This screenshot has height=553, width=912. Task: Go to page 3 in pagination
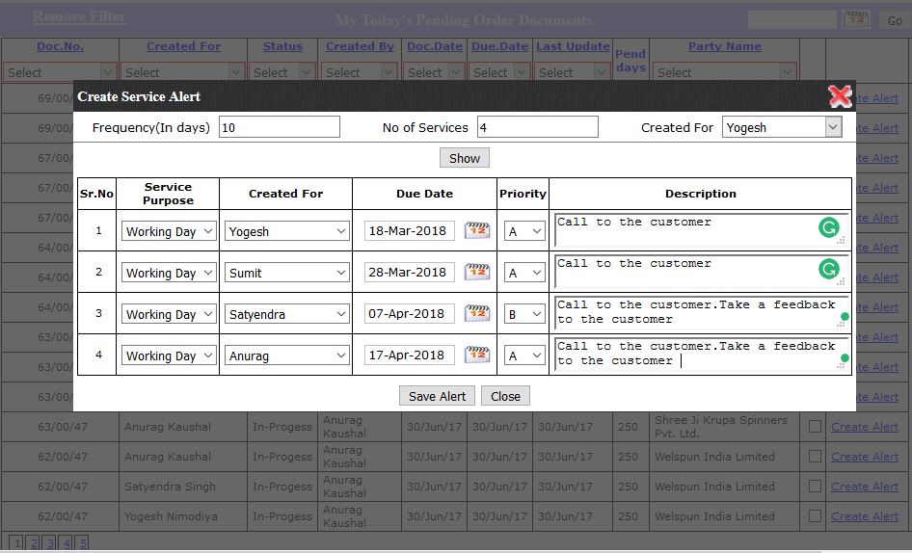point(50,543)
